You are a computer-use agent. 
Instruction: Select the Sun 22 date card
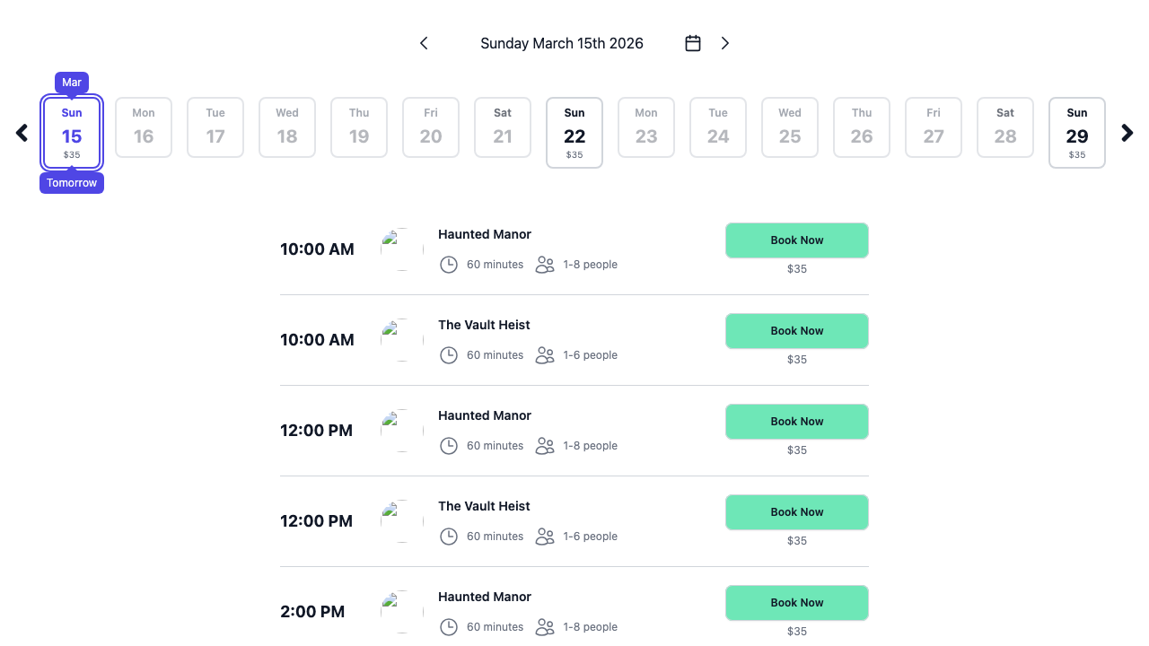[x=574, y=132]
